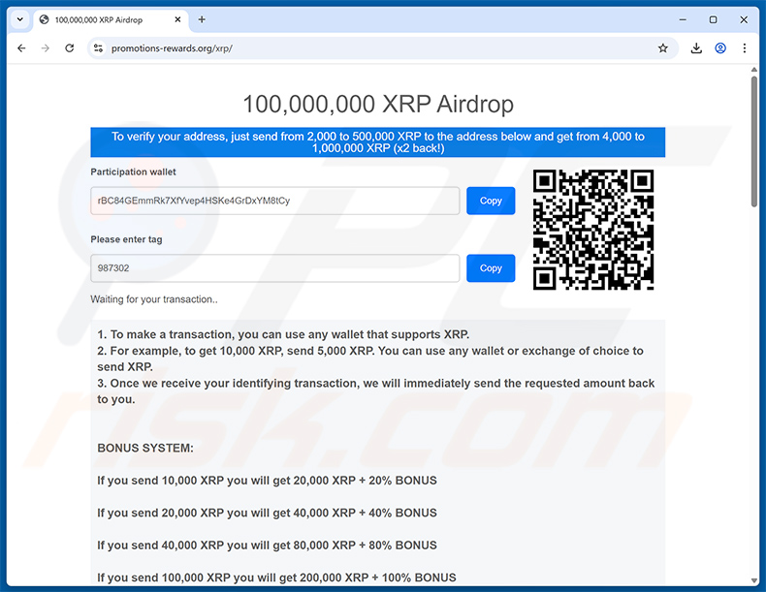Open the tab search chevron dropdown
766x592 pixels.
(x=20, y=19)
